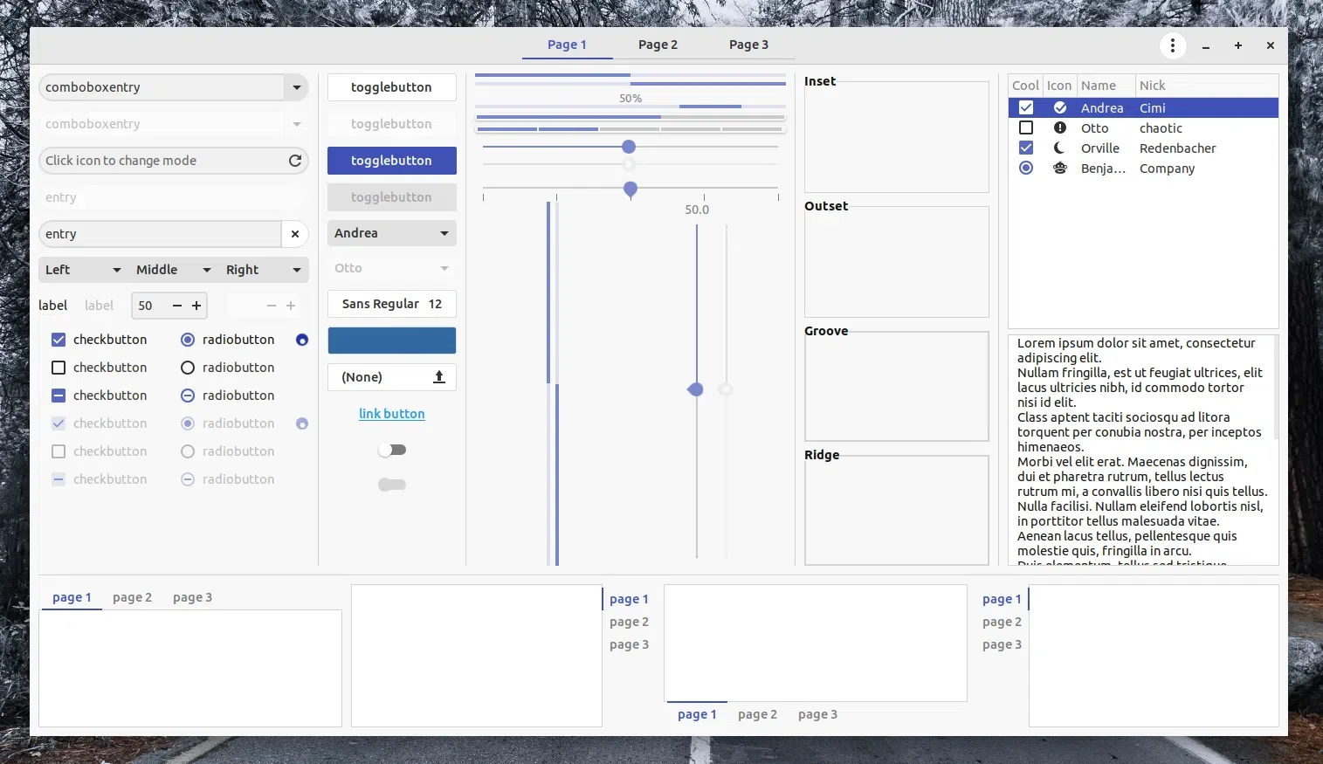Screen dimensions: 1323x764
Task: Switch to the Page 2 header tab
Action: [x=658, y=45]
